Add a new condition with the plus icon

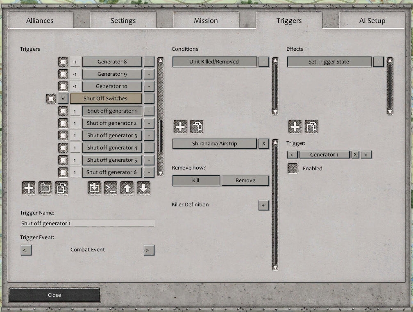click(x=180, y=127)
